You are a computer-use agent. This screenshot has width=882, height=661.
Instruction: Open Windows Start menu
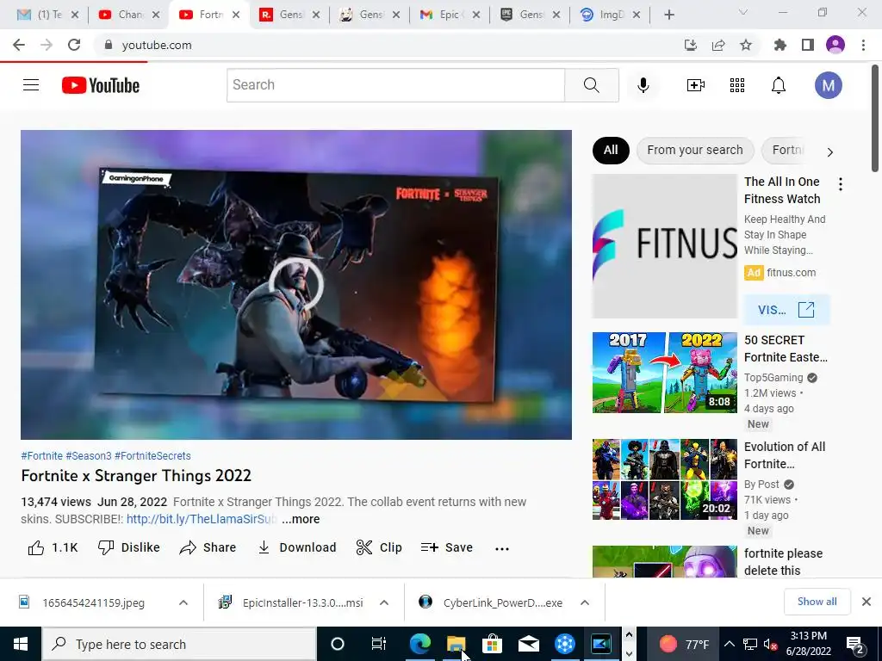(x=21, y=644)
